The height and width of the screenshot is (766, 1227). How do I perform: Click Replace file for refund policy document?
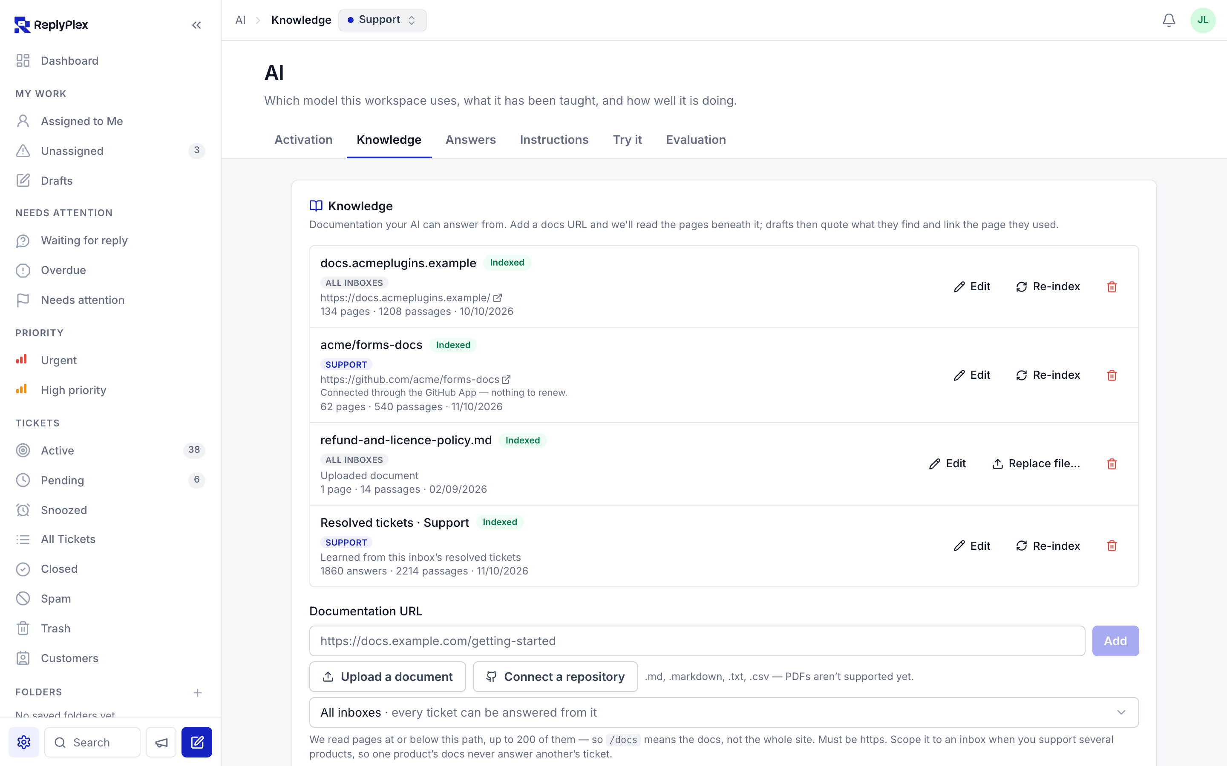click(x=1036, y=464)
